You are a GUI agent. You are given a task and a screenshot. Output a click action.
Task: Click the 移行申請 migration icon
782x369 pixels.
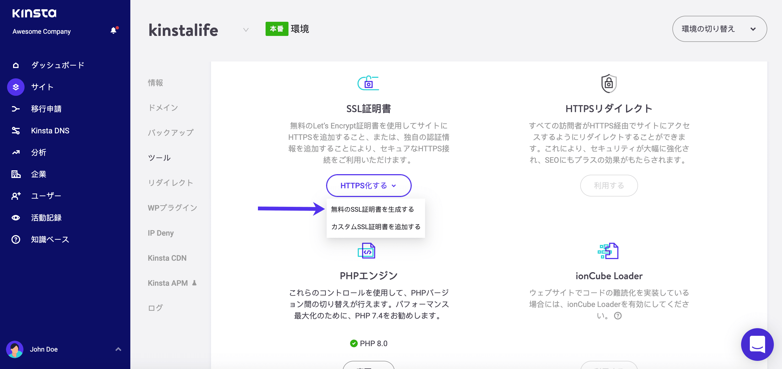[x=15, y=109]
